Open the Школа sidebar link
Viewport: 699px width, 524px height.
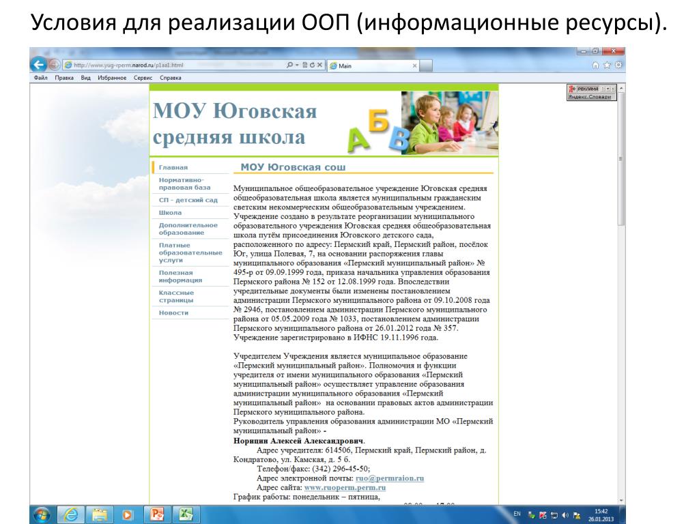pos(170,213)
